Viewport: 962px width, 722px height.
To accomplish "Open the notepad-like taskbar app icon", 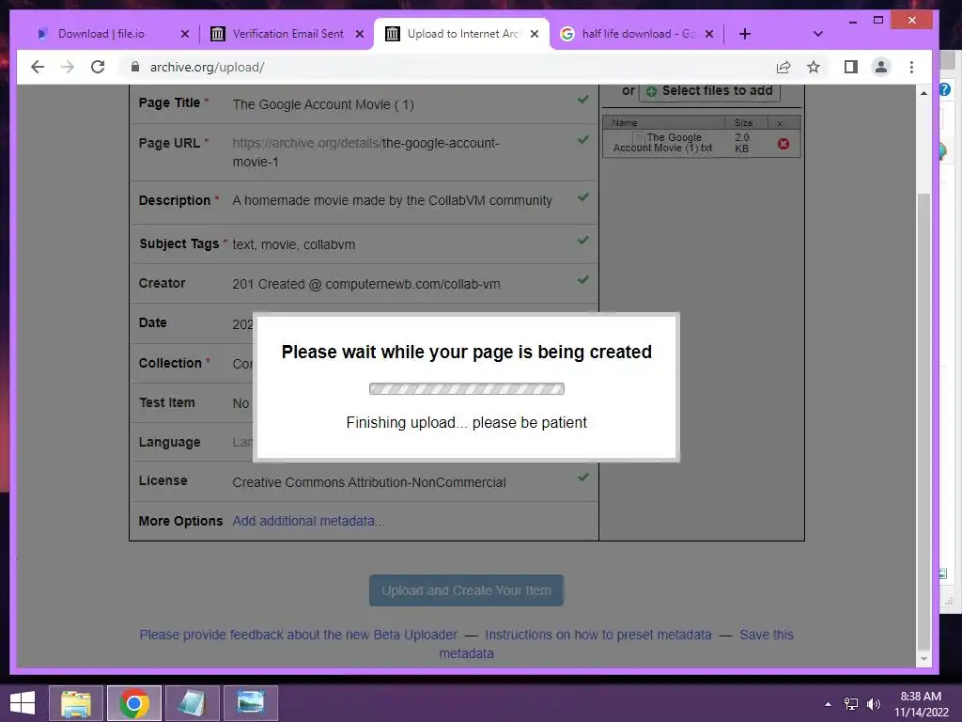I will [192, 703].
